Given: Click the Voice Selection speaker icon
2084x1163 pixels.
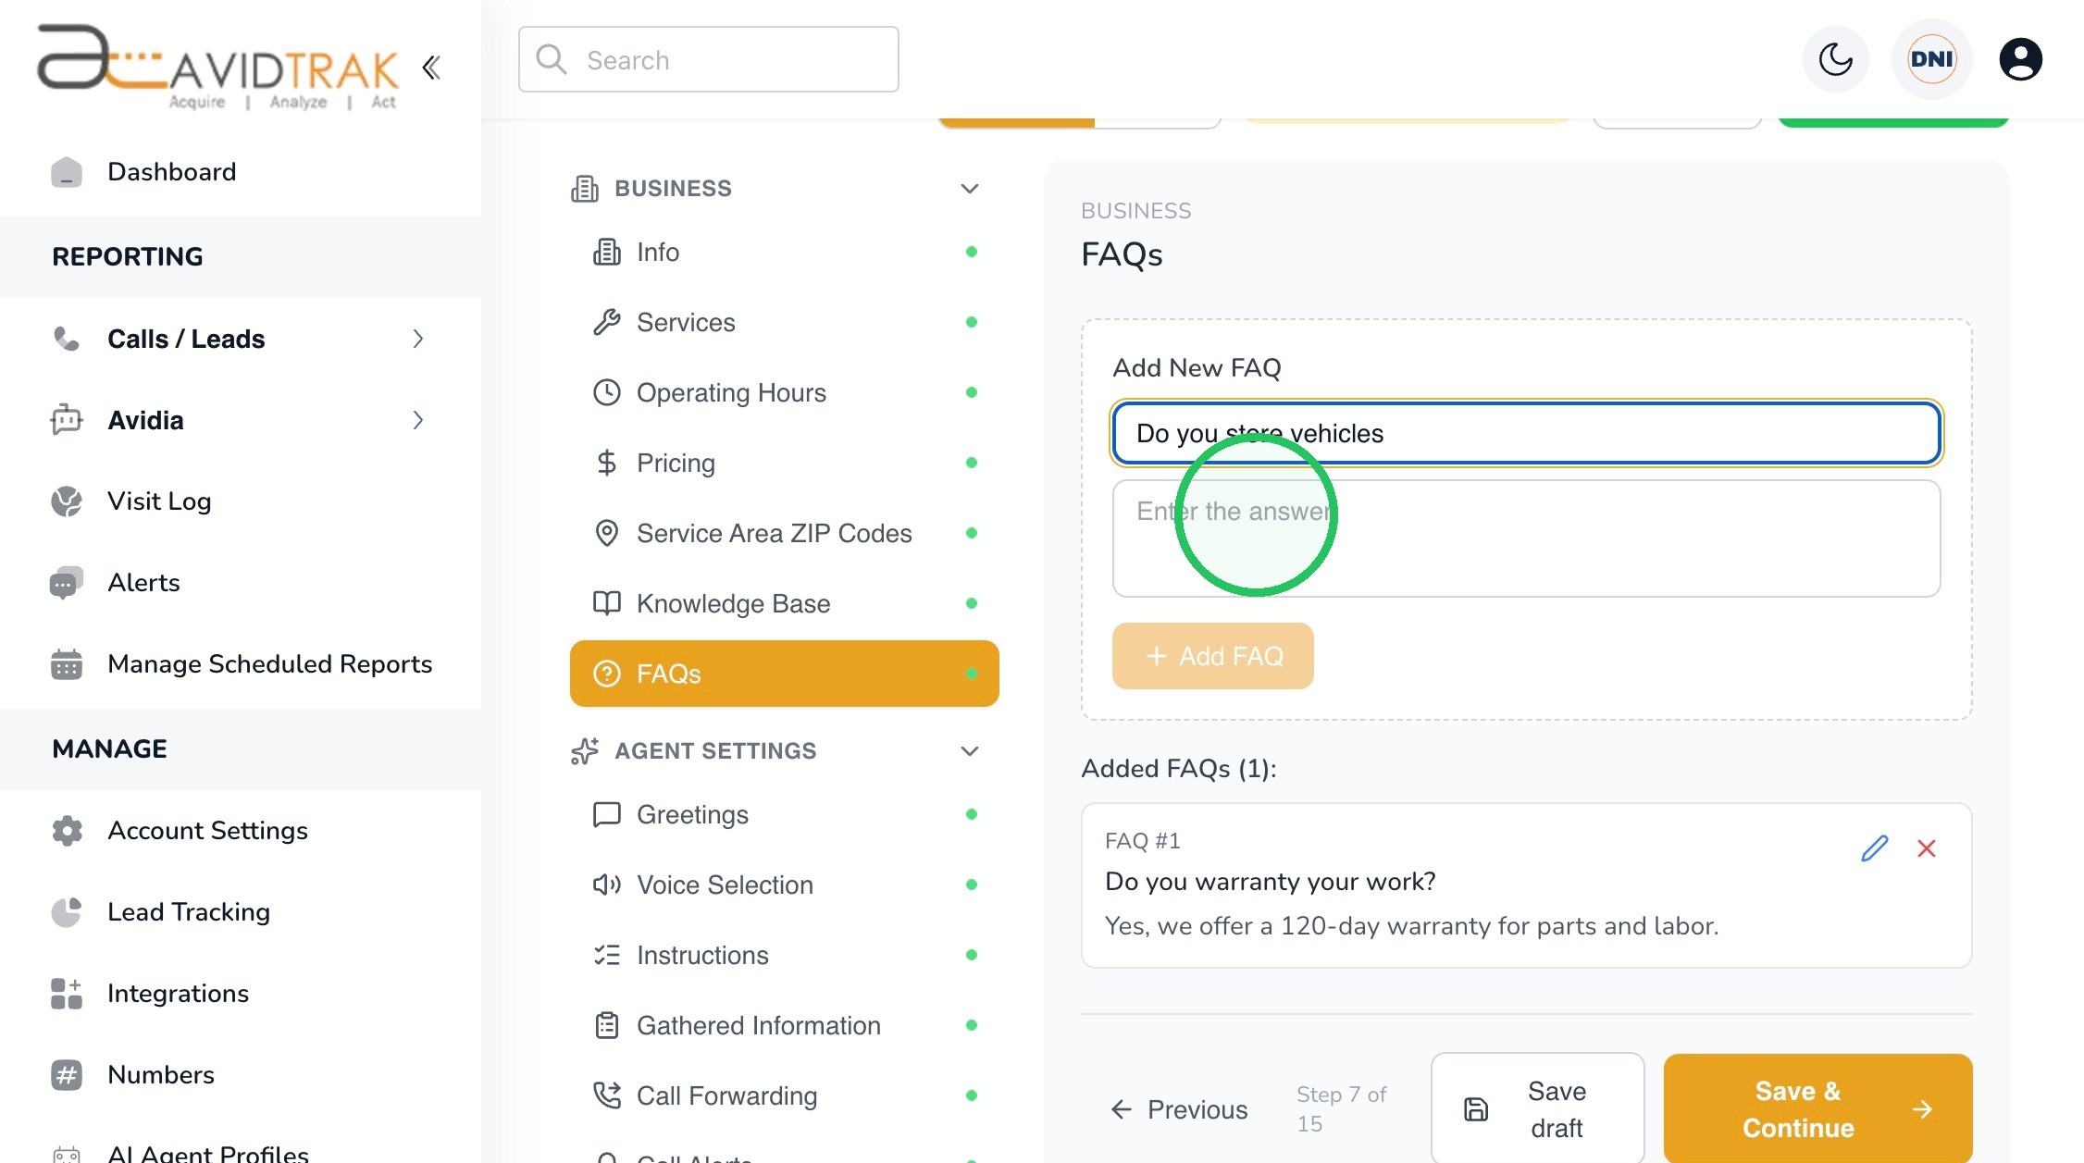Looking at the screenshot, I should tap(606, 885).
